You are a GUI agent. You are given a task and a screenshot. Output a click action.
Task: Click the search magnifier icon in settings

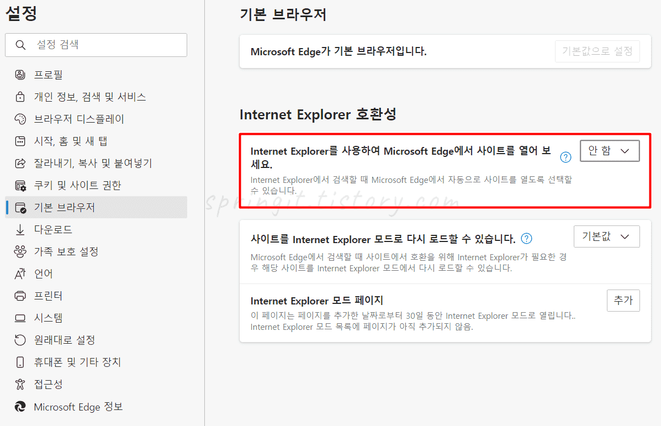pos(20,45)
